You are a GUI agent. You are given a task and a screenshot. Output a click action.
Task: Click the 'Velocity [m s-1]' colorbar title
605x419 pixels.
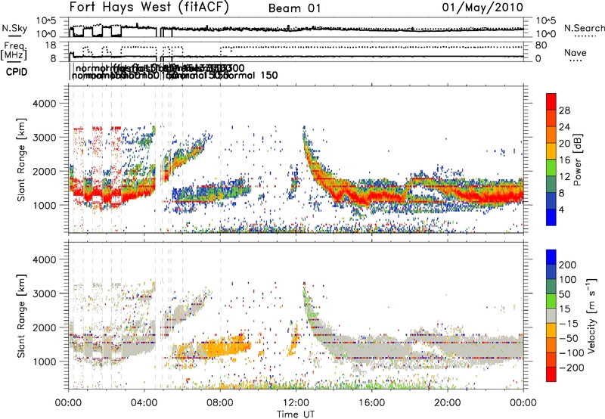[x=592, y=315]
